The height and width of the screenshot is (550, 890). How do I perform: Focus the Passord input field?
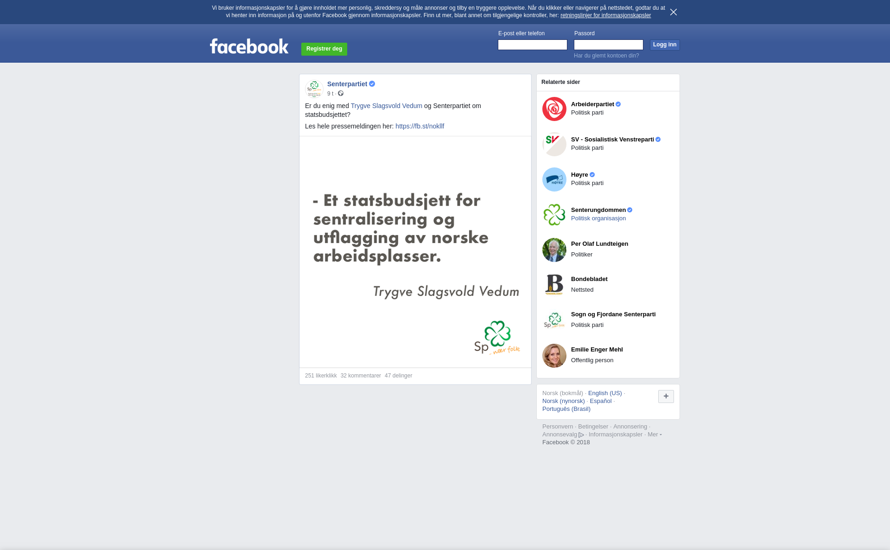(609, 45)
